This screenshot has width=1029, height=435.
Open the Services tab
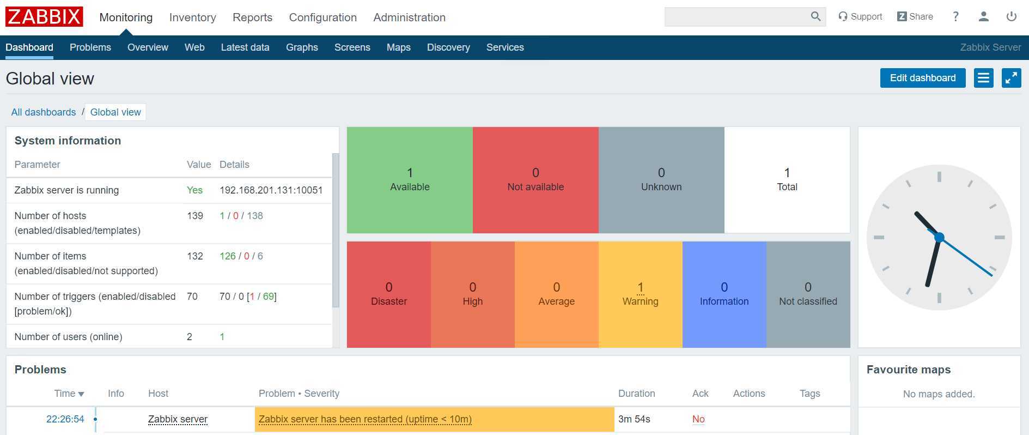click(505, 47)
